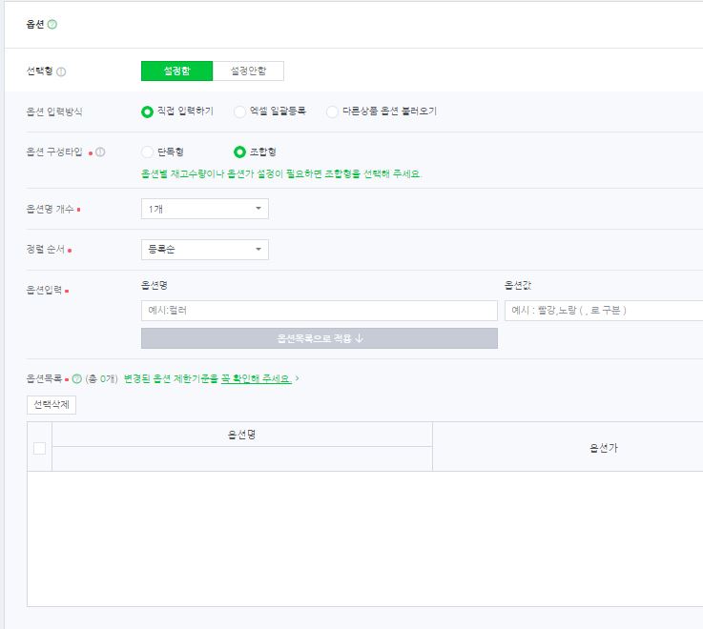Toggle select-all checkbox in option table header
The image size is (703, 629).
pyautogui.click(x=39, y=448)
